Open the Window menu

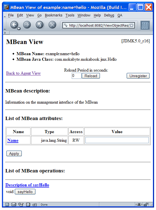point(84,15)
